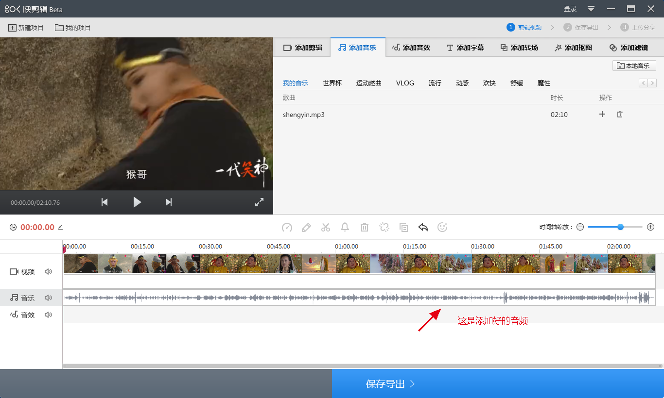This screenshot has height=398, width=664.
Task: Click the 00:00.00 current timecode display
Action: 37,227
